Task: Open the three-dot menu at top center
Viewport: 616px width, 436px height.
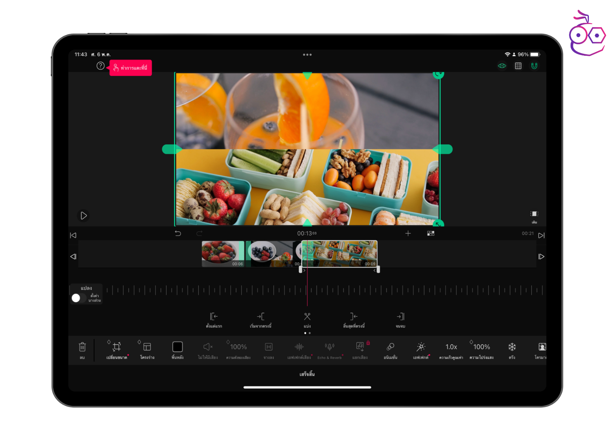Action: (307, 55)
